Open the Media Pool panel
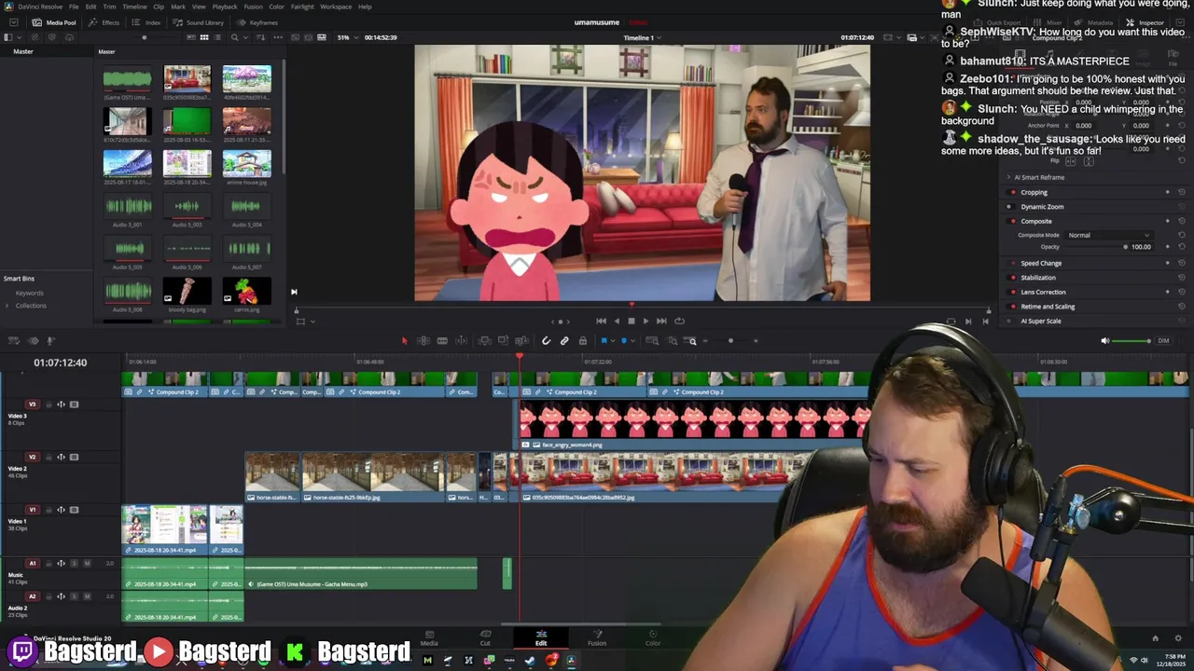The image size is (1194, 671). 54,22
